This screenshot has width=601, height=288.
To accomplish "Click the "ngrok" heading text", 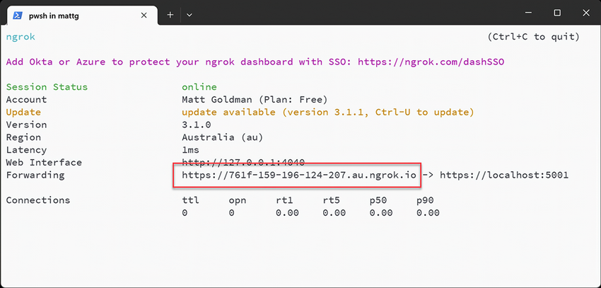I will coord(21,37).
